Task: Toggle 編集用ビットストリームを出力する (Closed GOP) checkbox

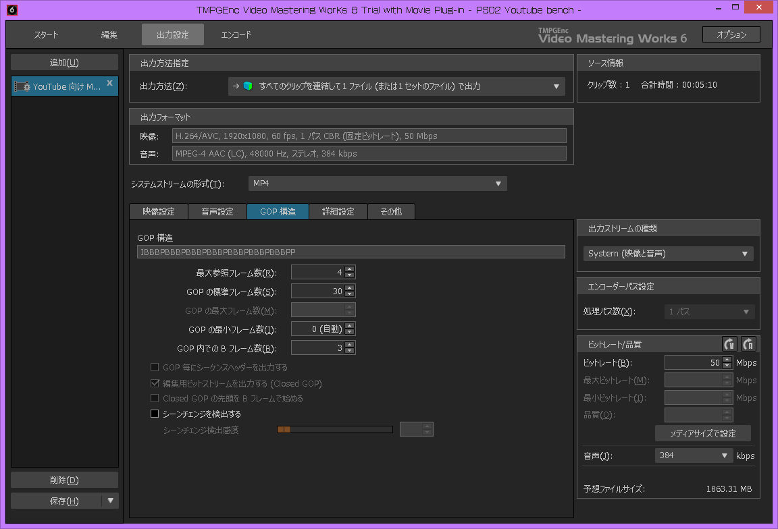Action: 155,383
